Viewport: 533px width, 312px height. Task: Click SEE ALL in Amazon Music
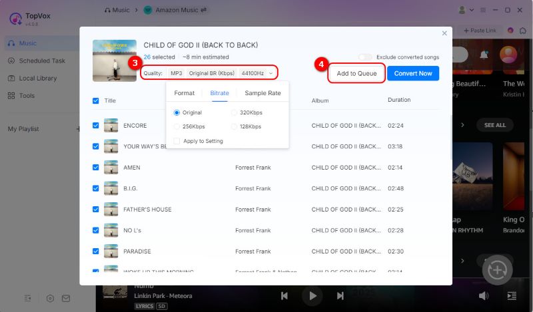coord(495,125)
